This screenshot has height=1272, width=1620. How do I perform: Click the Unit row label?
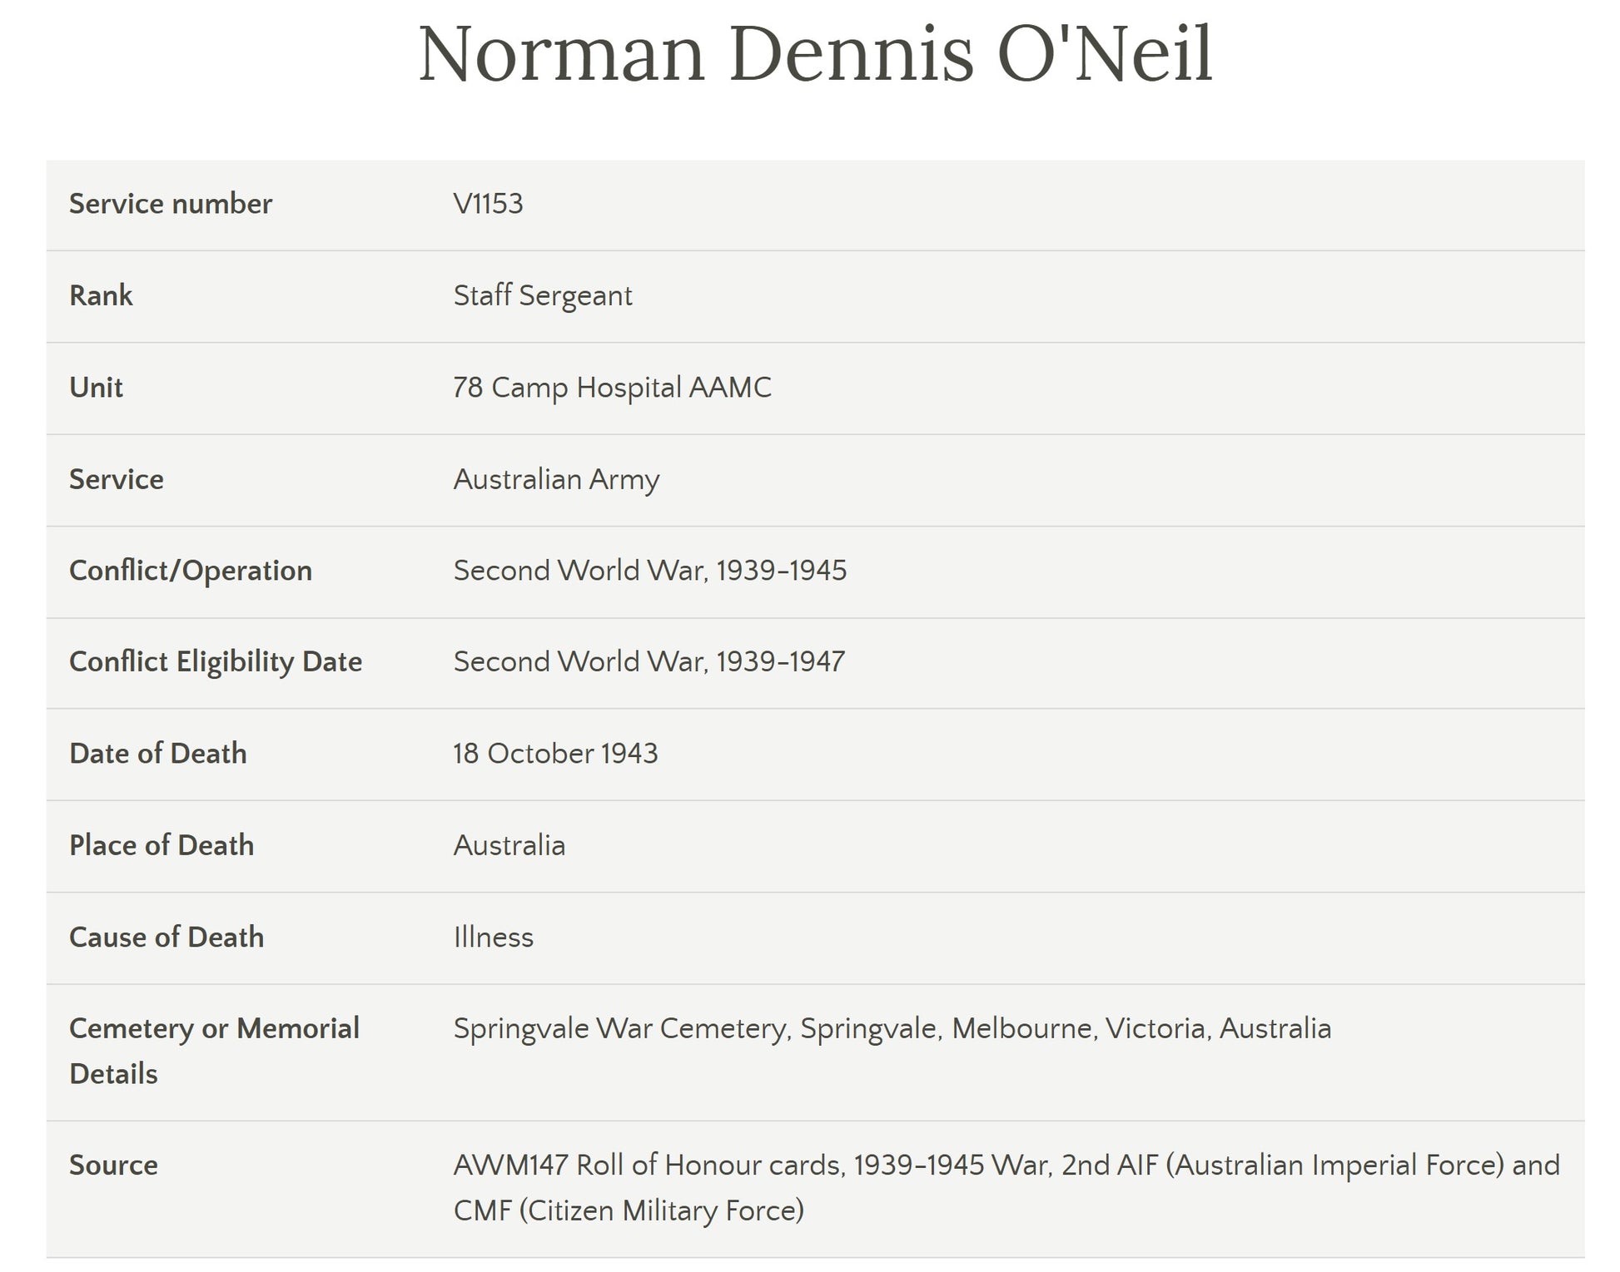click(96, 388)
